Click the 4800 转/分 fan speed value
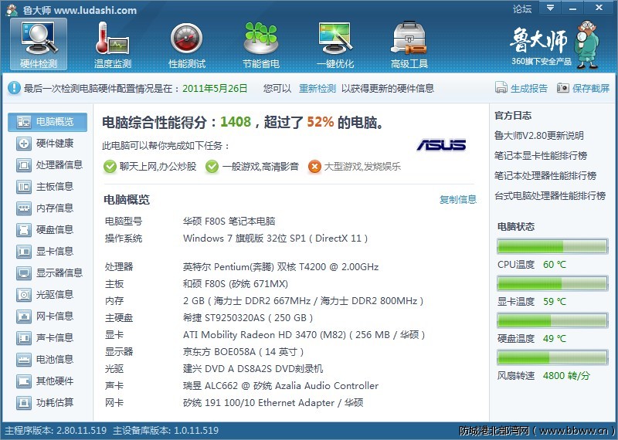Viewport: 618px width, 440px height. 566,376
